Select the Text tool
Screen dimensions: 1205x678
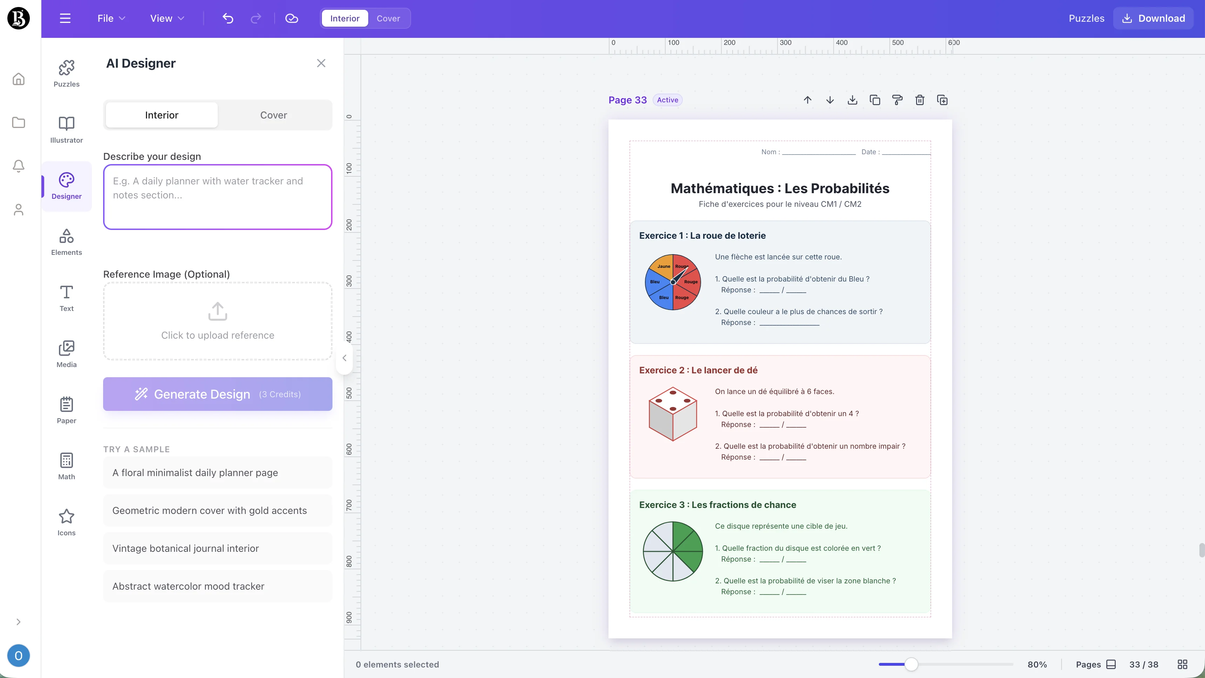click(x=66, y=298)
